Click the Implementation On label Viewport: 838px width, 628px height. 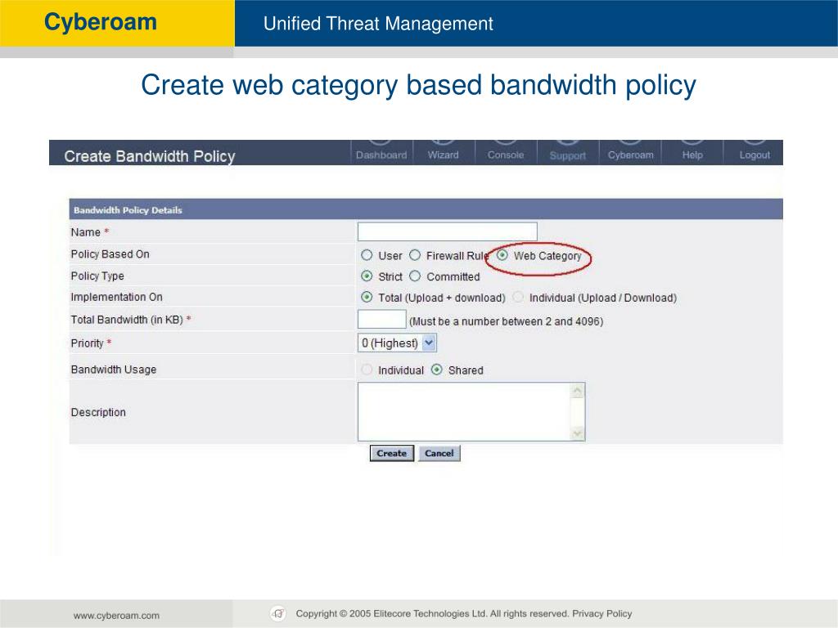[116, 297]
